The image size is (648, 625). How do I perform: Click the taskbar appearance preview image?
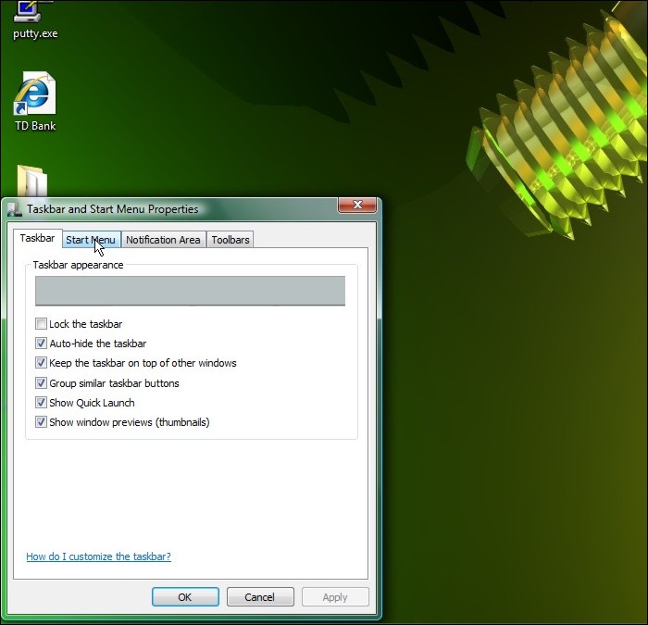tap(190, 291)
